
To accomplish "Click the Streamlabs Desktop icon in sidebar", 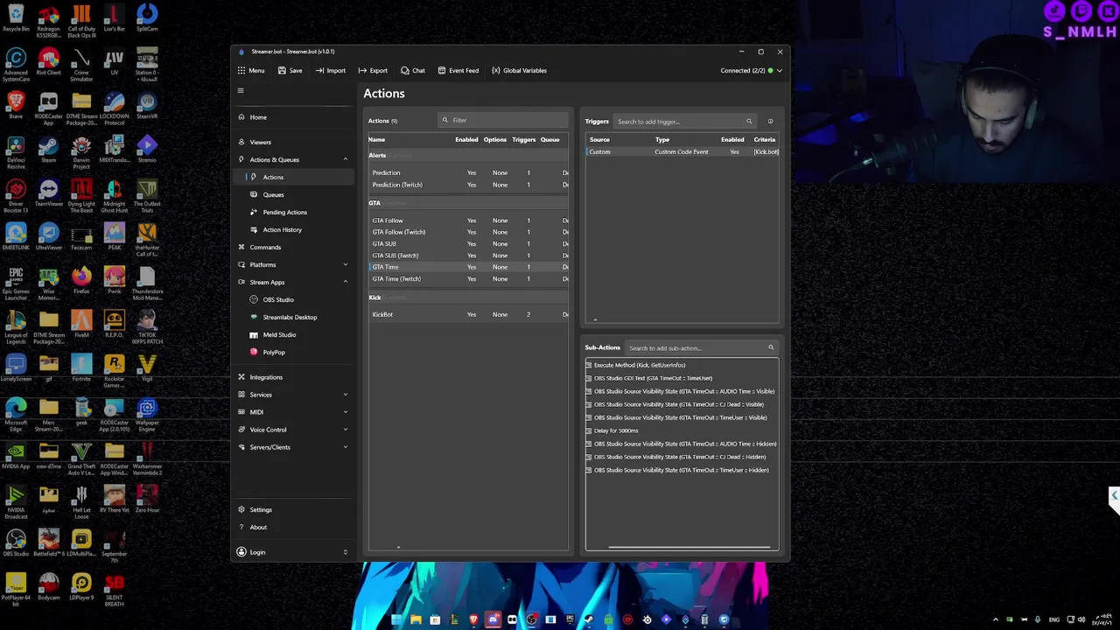I will (254, 317).
